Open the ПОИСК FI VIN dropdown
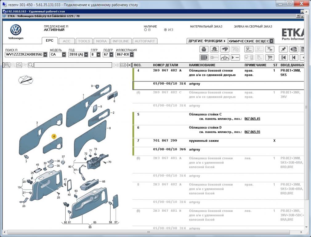 pyautogui.click(x=46, y=55)
